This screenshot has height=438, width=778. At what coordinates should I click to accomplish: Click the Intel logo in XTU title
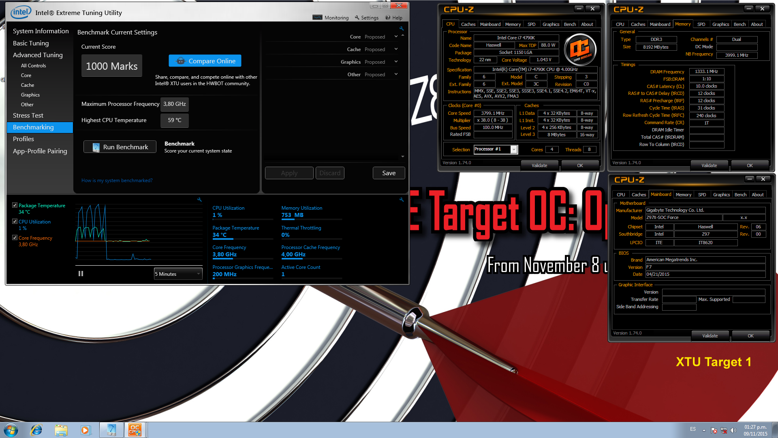click(x=21, y=13)
